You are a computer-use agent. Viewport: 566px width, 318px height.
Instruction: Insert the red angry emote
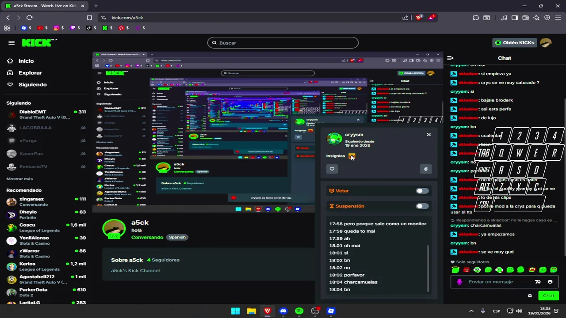(x=467, y=270)
